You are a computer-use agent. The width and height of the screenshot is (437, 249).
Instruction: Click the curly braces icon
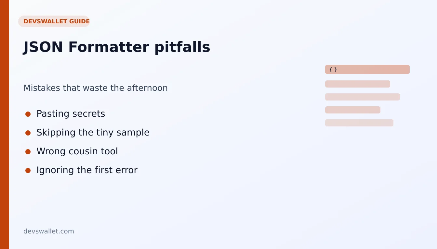click(x=333, y=69)
